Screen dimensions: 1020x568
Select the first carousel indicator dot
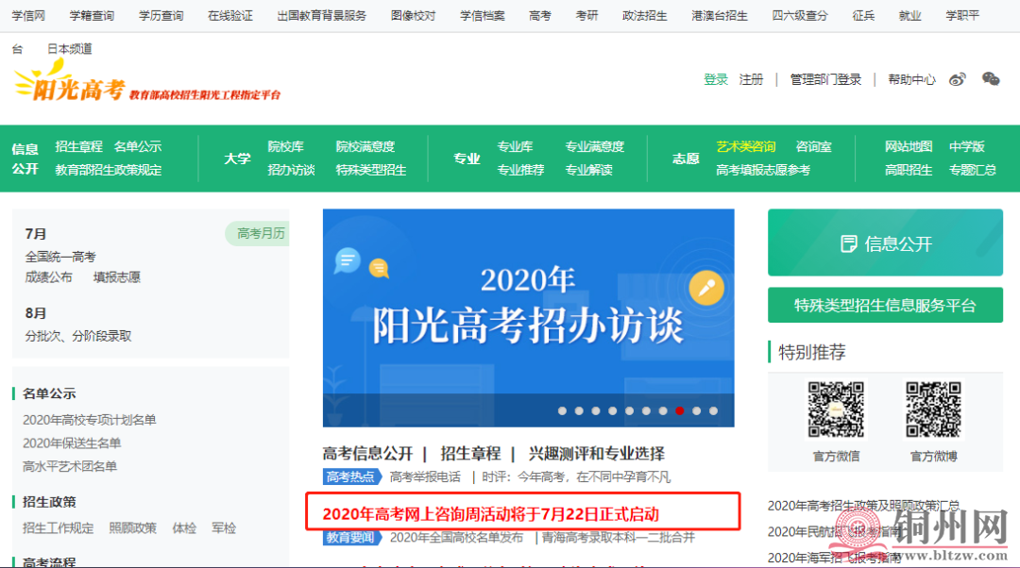tap(562, 410)
